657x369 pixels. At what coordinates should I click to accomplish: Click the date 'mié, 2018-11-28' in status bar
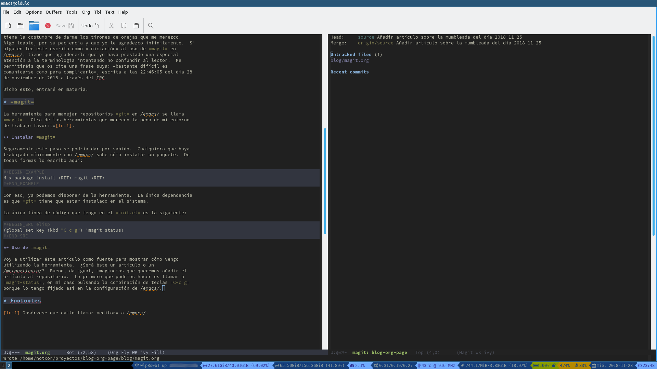(613, 366)
